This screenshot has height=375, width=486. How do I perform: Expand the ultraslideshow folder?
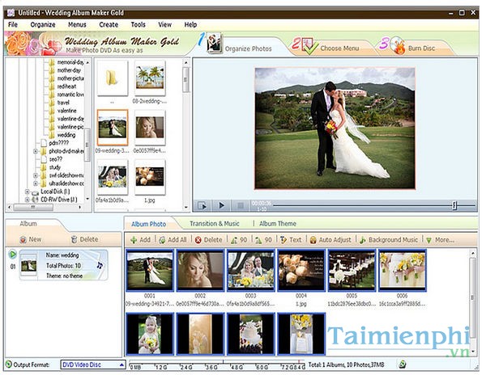click(36, 183)
